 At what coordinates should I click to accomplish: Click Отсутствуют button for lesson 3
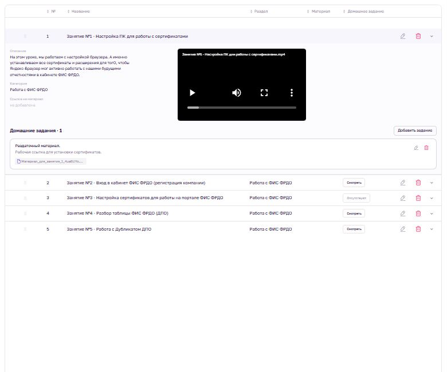pos(356,198)
